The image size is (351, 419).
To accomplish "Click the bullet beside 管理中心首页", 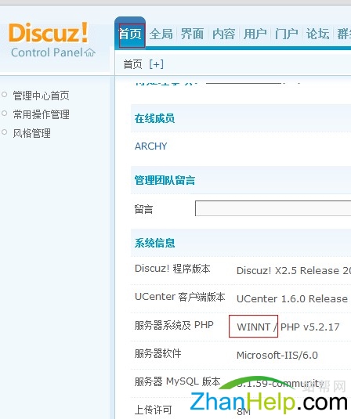I will coord(4,94).
